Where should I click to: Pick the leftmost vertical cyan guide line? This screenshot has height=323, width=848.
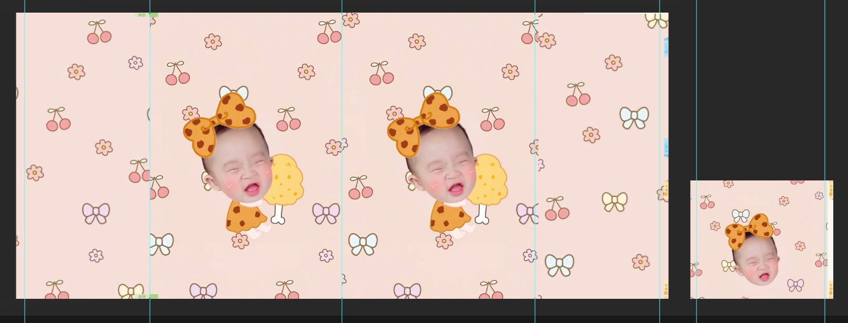point(25,158)
